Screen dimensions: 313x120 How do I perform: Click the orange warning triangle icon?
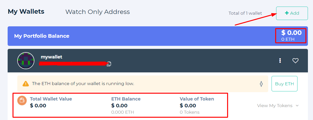26,84
